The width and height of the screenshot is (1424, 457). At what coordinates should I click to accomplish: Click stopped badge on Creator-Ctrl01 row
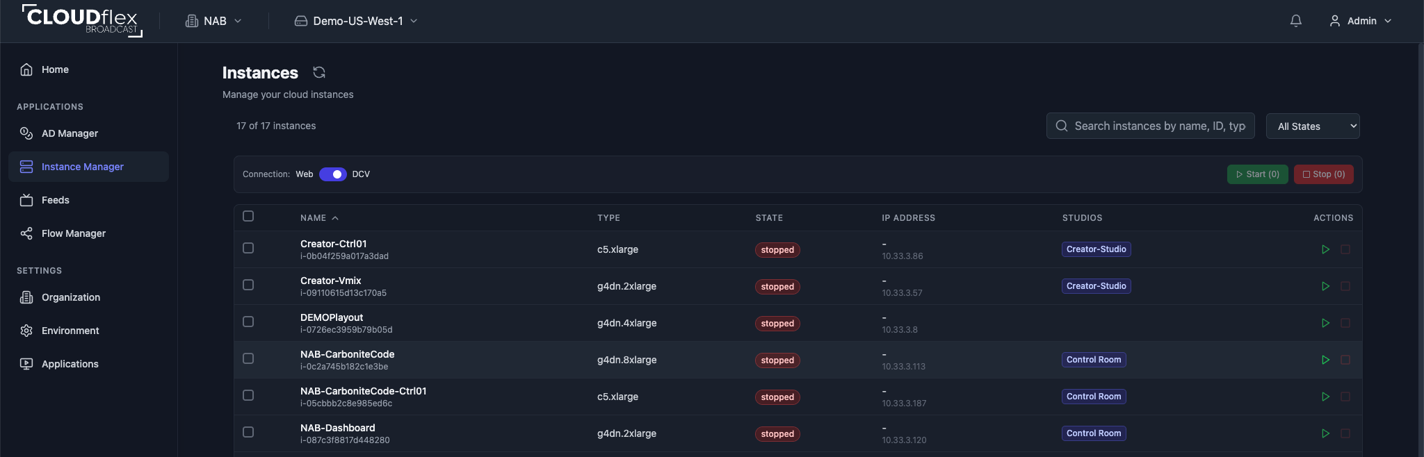(777, 250)
